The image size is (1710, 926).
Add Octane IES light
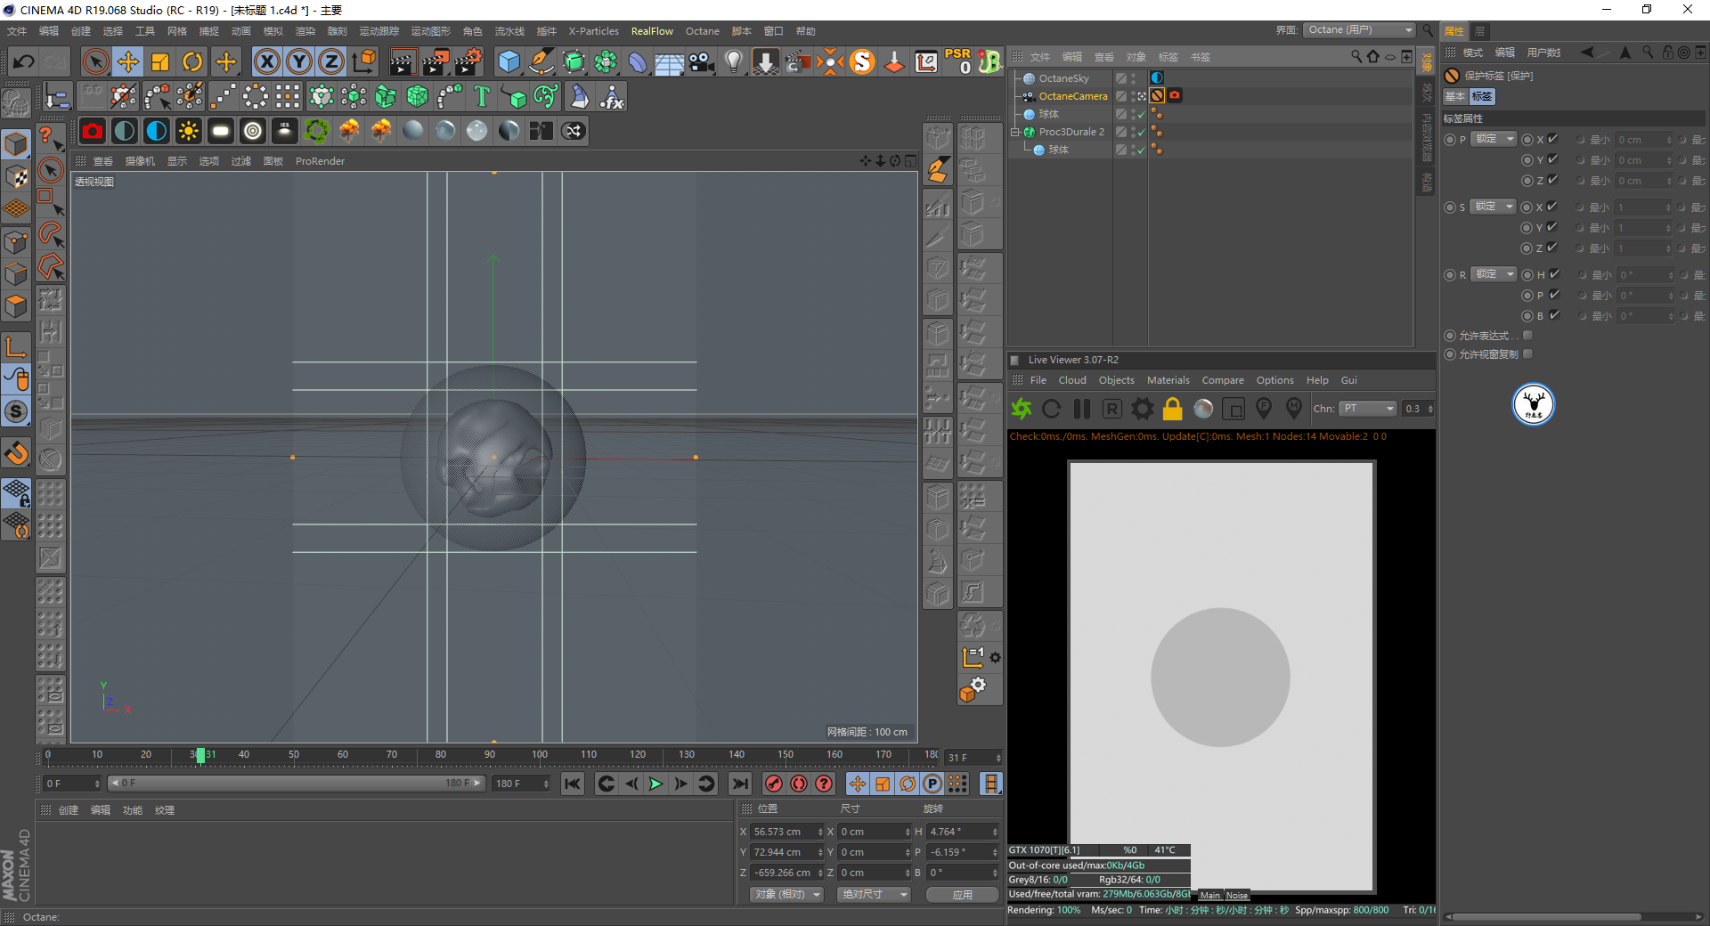(285, 131)
